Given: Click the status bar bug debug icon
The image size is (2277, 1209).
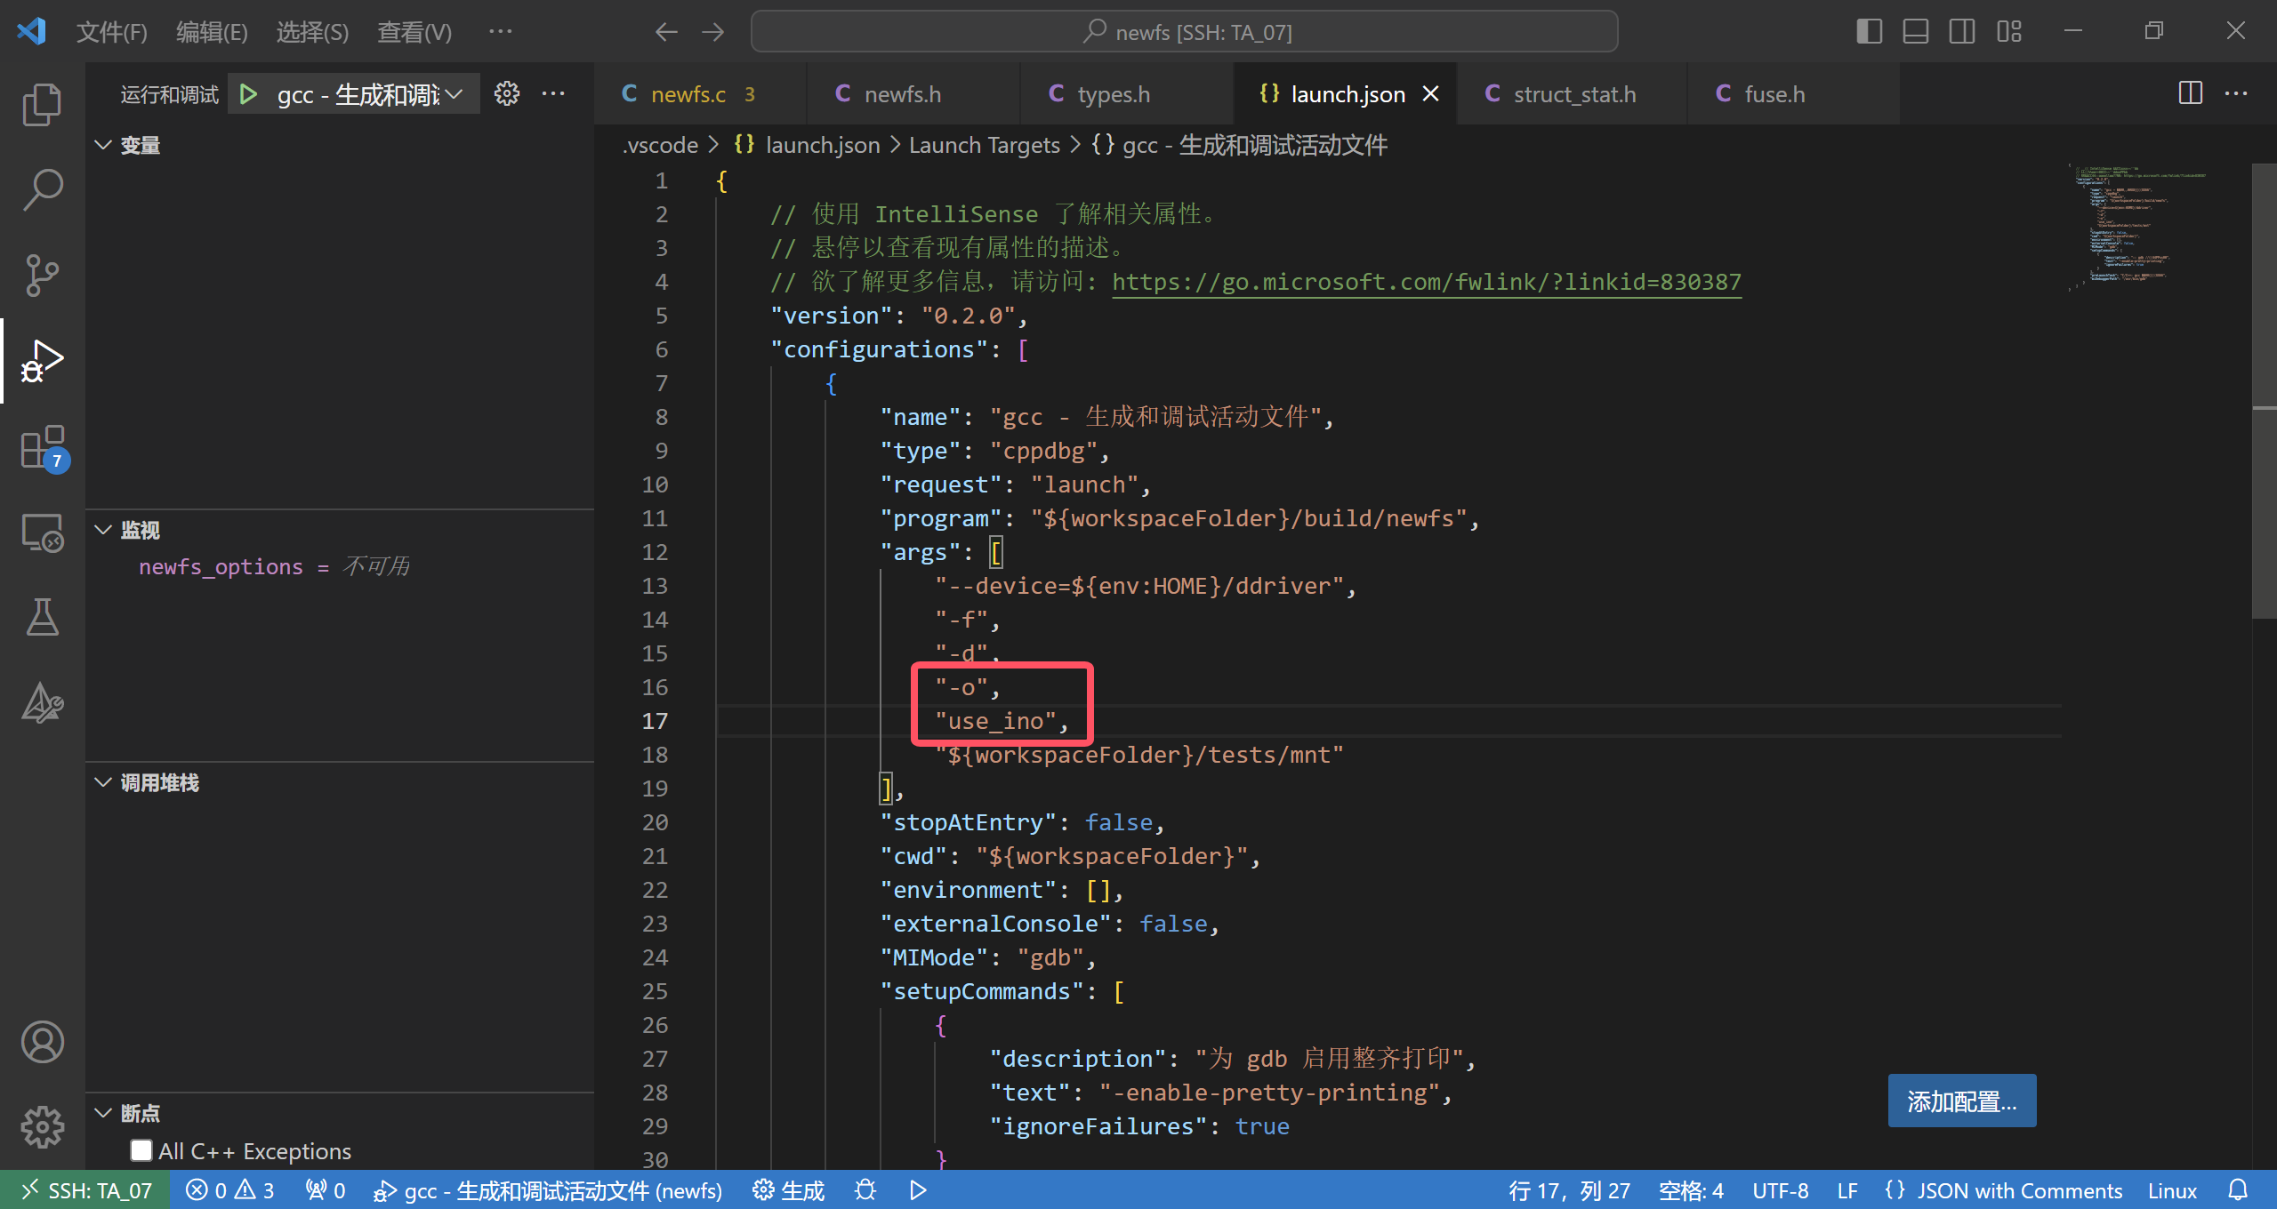Looking at the screenshot, I should coord(865,1190).
